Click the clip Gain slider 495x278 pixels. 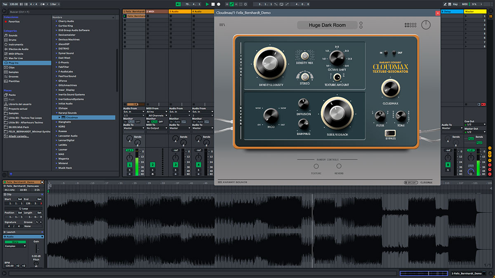tap(36, 248)
